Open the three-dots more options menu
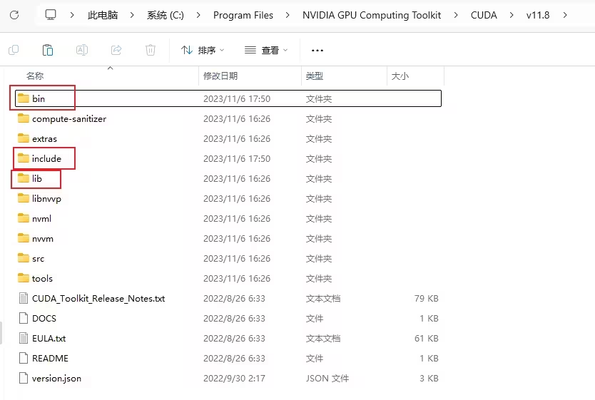 pos(317,51)
